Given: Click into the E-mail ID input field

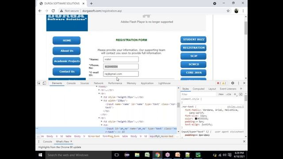Looking at the screenshot, I should [121, 74].
